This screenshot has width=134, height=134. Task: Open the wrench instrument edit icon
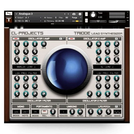point(9,14)
